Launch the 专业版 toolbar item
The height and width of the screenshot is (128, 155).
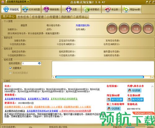111,9
